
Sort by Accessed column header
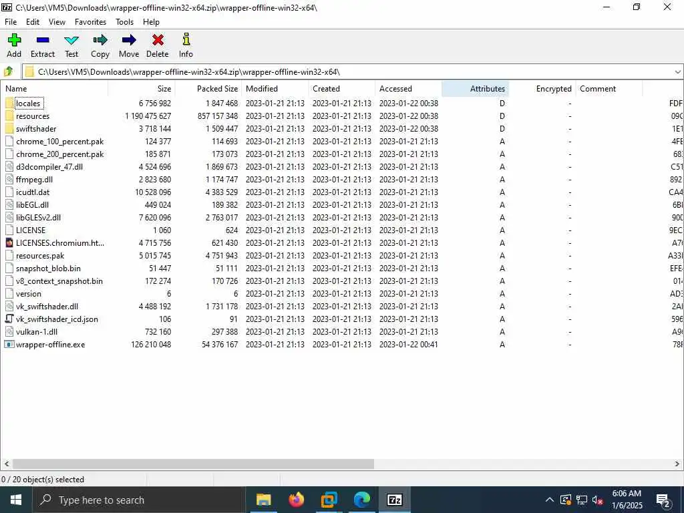click(408, 89)
